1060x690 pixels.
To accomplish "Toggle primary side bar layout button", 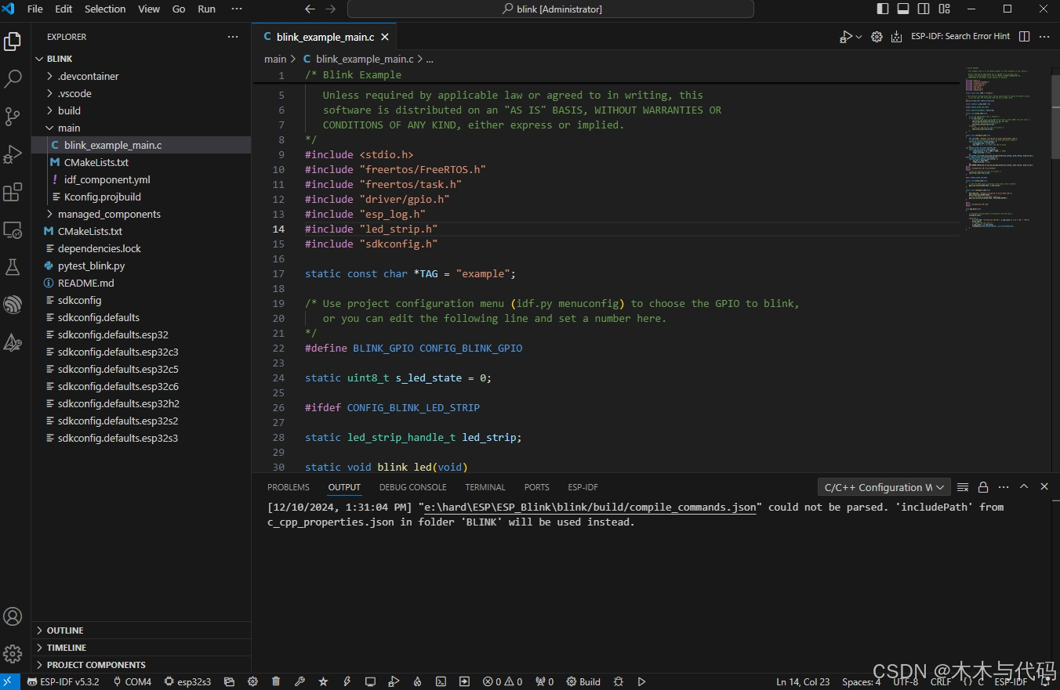I will [x=883, y=9].
